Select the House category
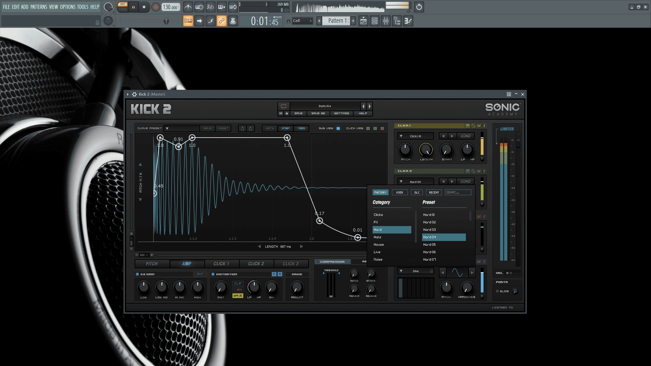This screenshot has width=651, height=366. (392, 245)
